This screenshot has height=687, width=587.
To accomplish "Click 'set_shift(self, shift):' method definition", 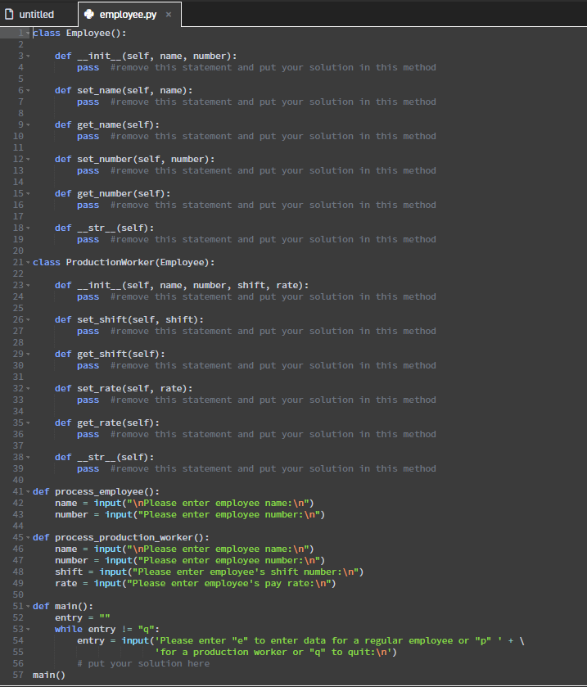I will coord(140,320).
